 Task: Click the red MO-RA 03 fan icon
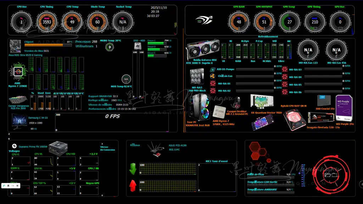pos(285,69)
